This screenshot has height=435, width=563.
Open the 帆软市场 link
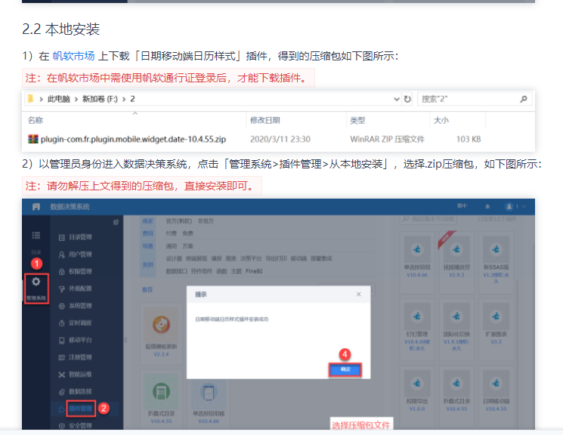(x=73, y=56)
